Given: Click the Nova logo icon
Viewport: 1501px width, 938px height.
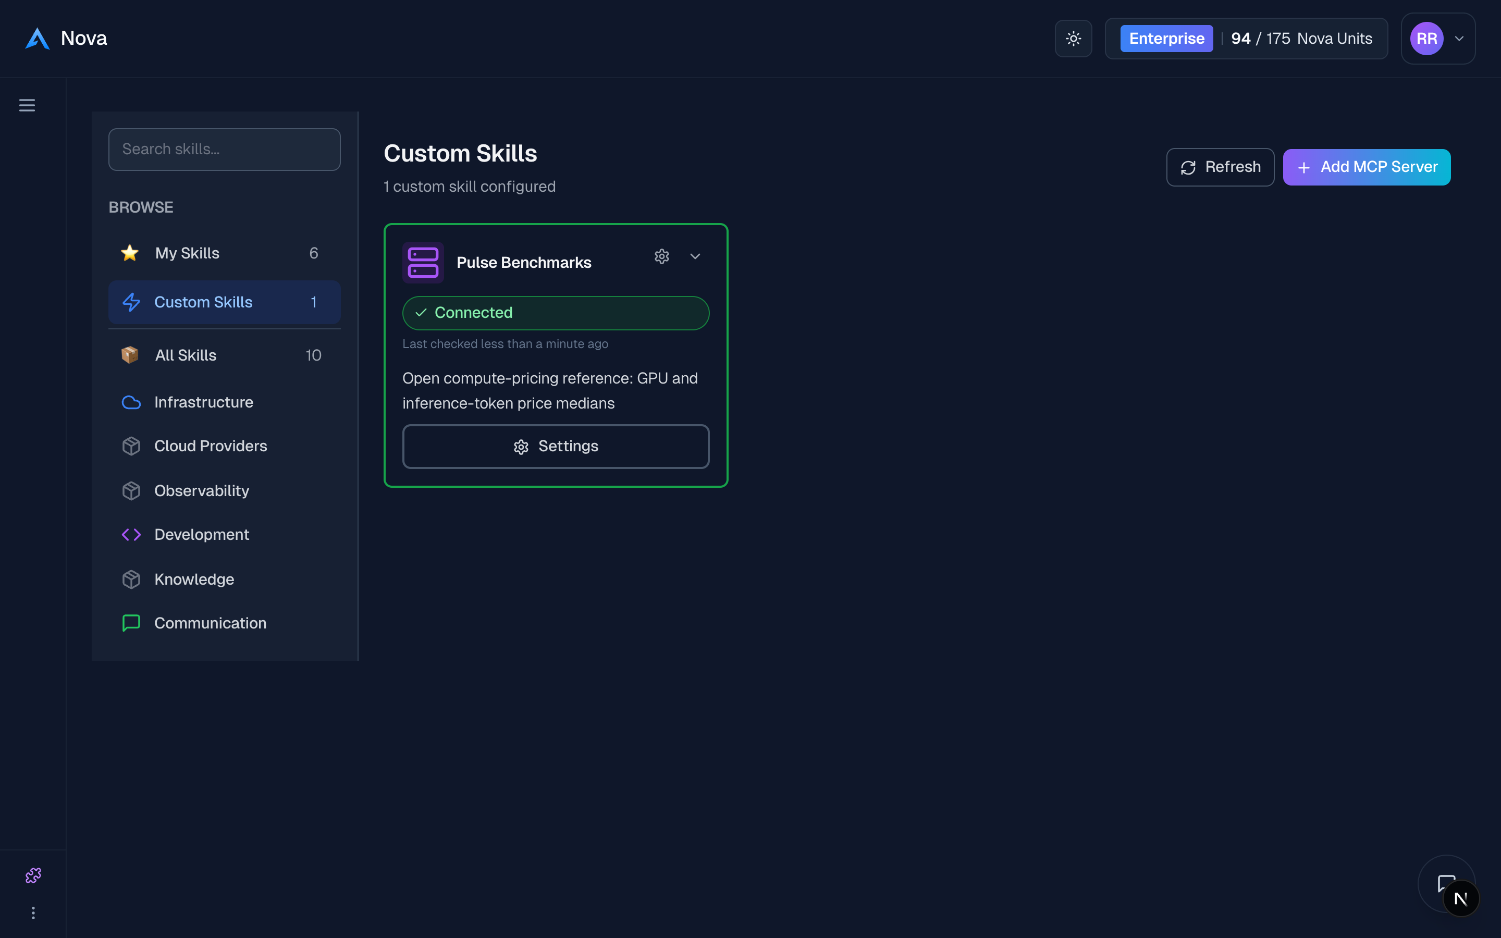Looking at the screenshot, I should coord(37,39).
